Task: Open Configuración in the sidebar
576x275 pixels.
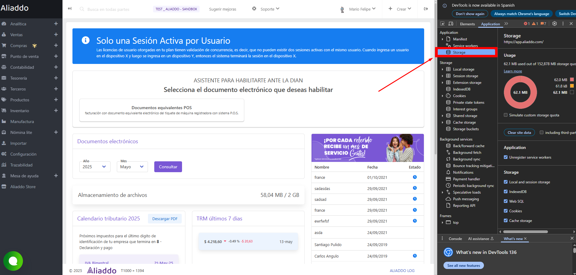Action: [23, 154]
